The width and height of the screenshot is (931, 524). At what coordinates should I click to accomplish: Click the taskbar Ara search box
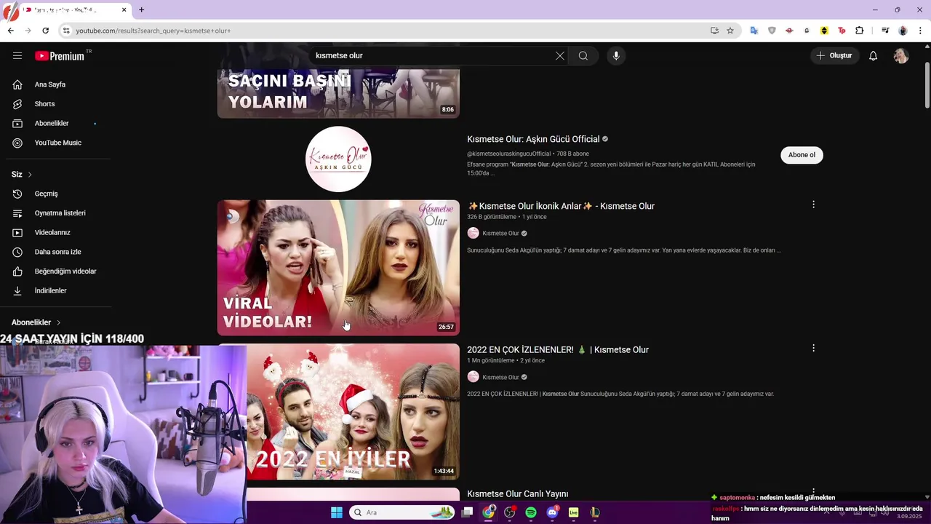click(x=402, y=512)
